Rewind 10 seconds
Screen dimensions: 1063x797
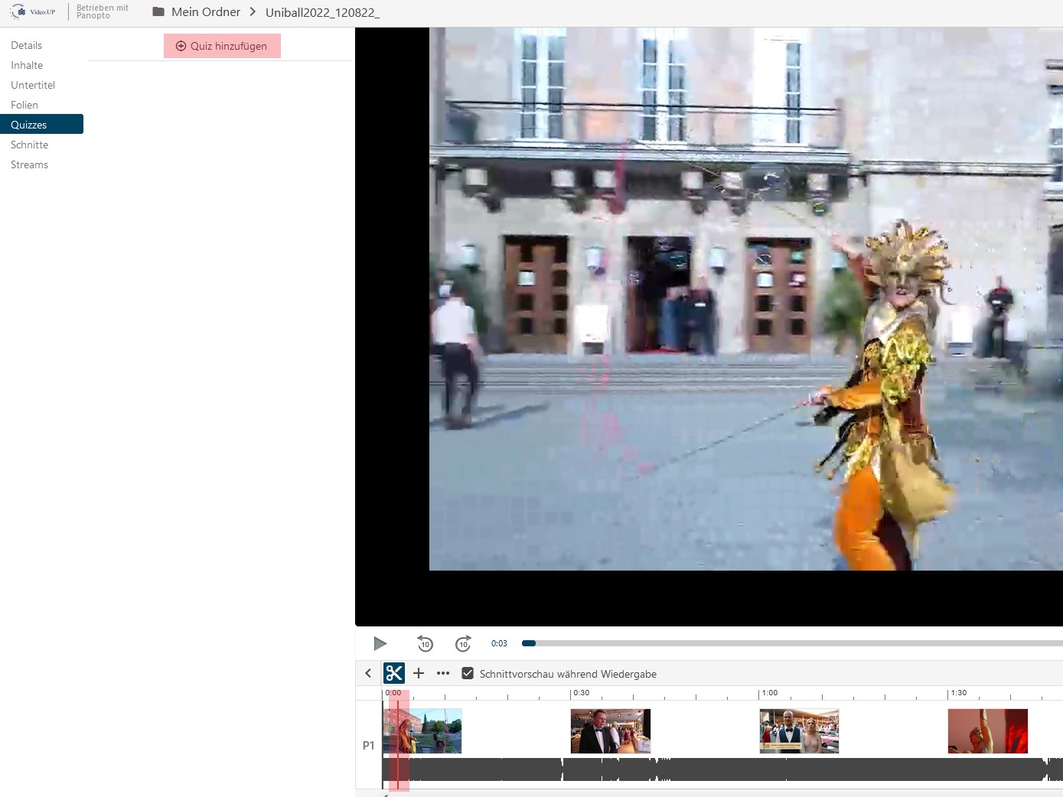[x=425, y=643]
